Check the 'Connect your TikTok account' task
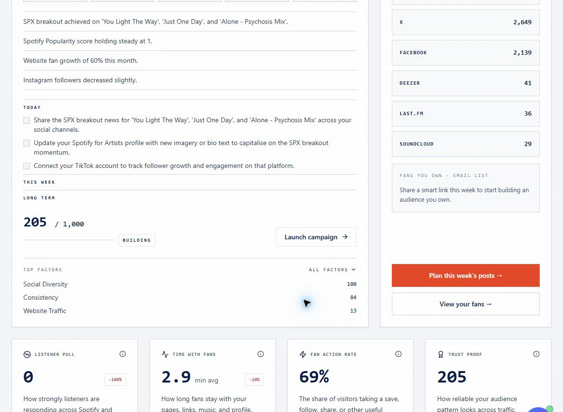The image size is (563, 412). 27,166
